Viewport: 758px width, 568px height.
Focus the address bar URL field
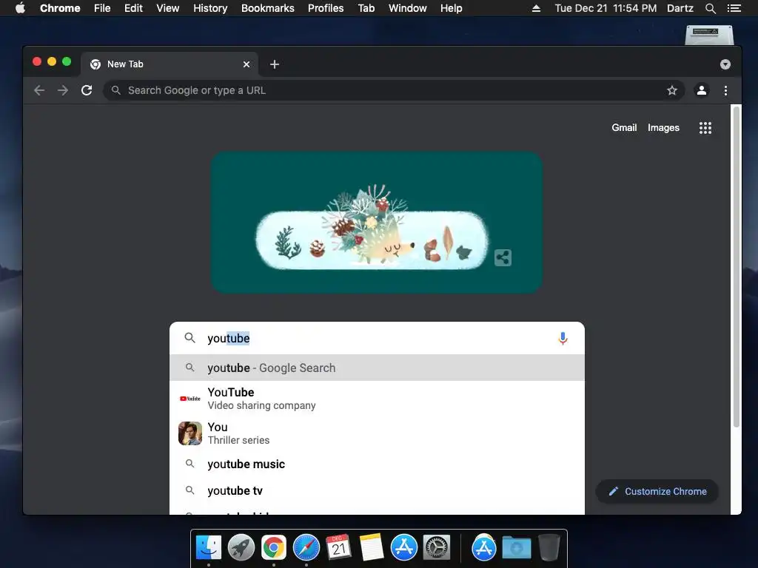click(x=394, y=90)
